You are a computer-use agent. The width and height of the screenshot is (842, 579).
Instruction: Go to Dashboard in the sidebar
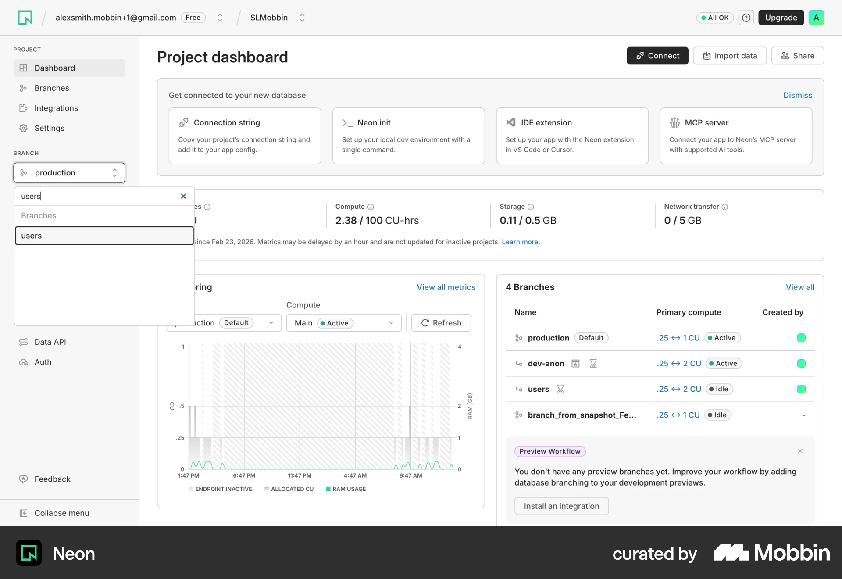69,68
